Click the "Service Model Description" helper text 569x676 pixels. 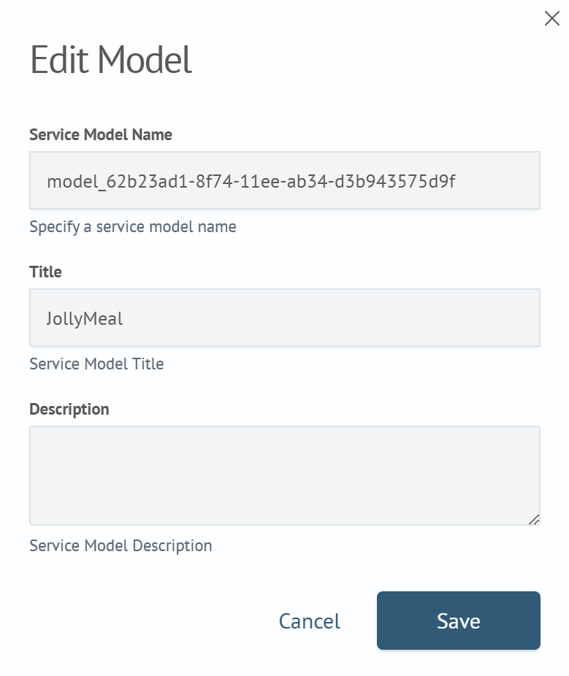coord(121,545)
